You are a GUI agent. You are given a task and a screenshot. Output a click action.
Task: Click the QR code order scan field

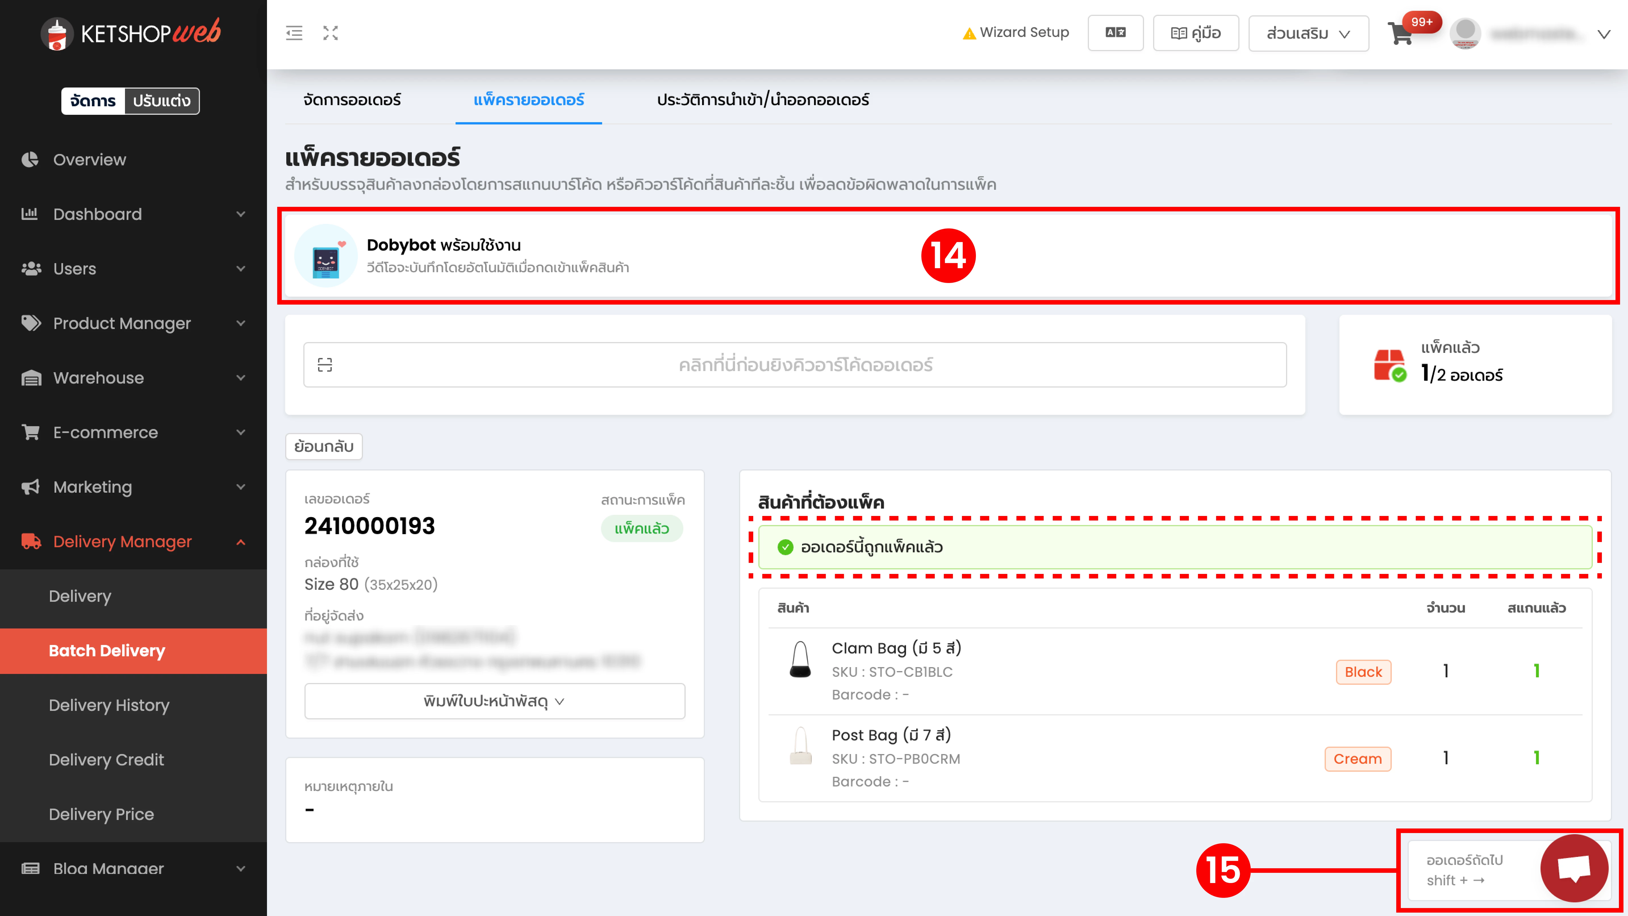tap(795, 365)
